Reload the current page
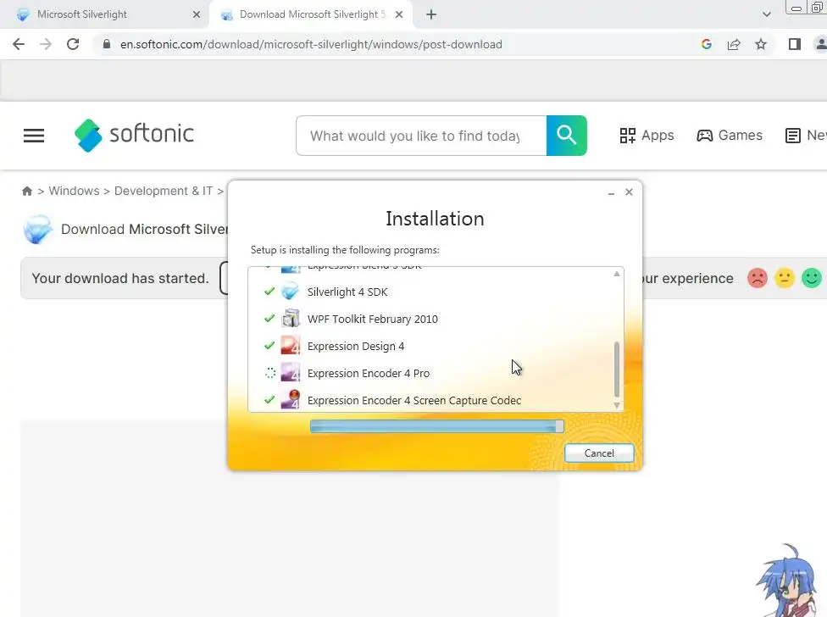The height and width of the screenshot is (617, 827). click(73, 44)
